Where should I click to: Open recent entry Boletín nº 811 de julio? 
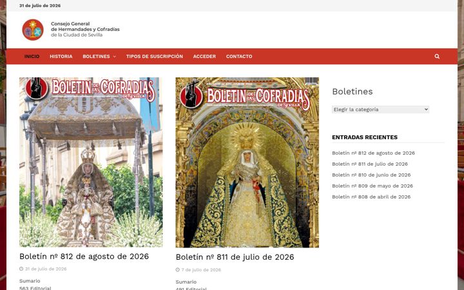(x=370, y=164)
